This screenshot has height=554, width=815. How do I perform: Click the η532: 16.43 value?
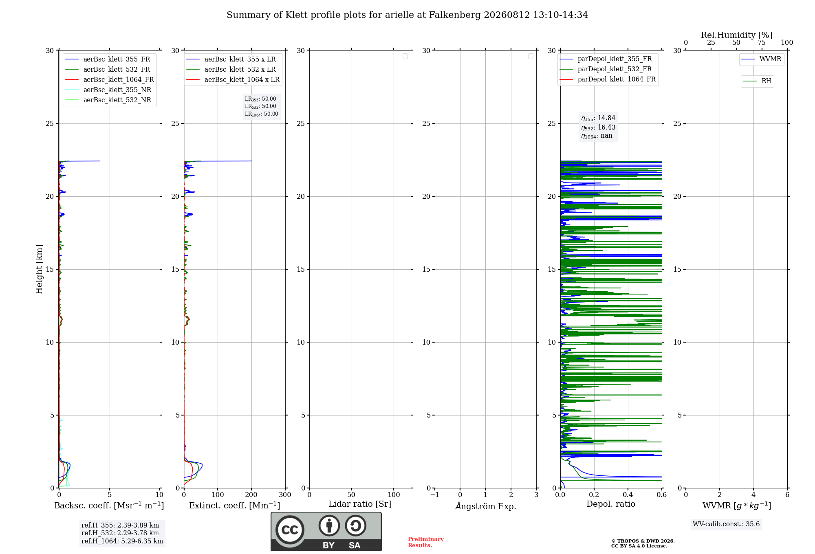(x=598, y=128)
